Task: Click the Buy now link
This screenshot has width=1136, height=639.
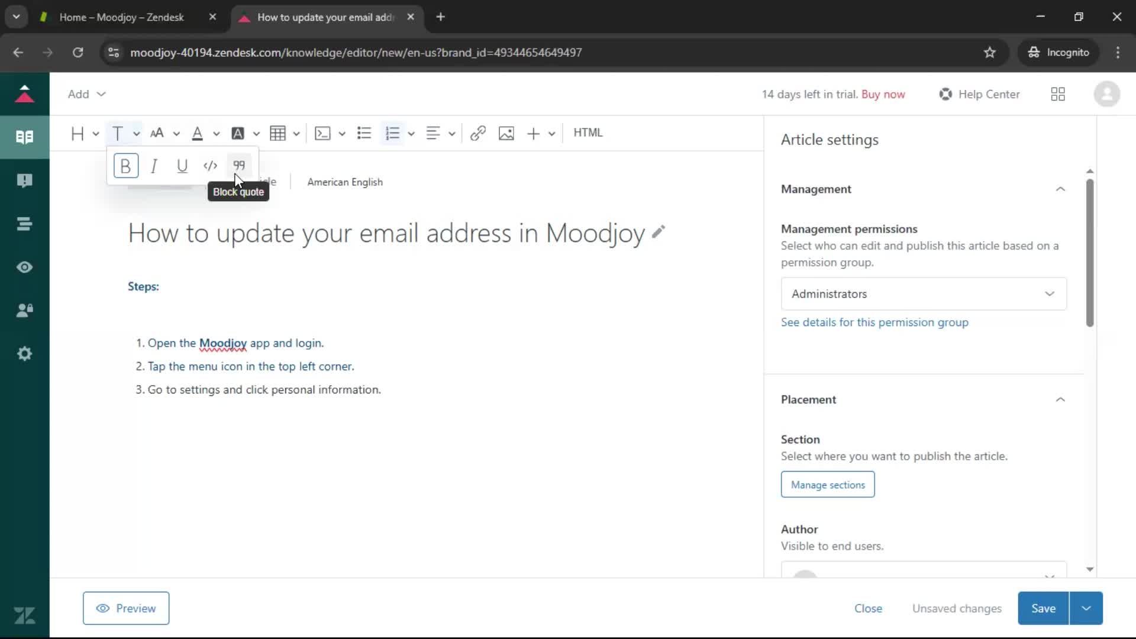Action: (883, 94)
